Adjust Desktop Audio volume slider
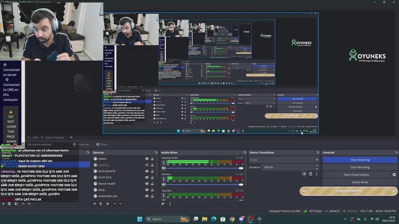 [x=205, y=168]
